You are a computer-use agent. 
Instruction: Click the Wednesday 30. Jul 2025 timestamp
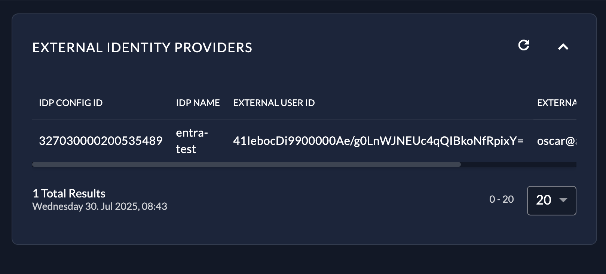pos(100,206)
